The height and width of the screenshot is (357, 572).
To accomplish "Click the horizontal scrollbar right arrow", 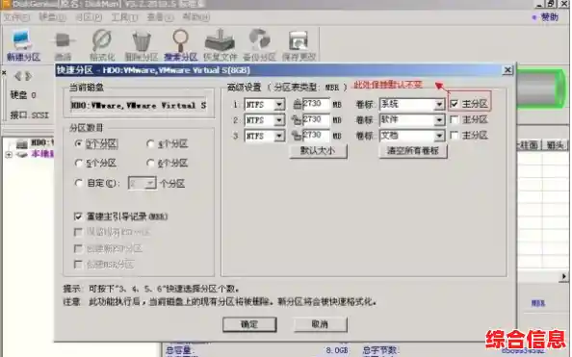I will 564,276.
